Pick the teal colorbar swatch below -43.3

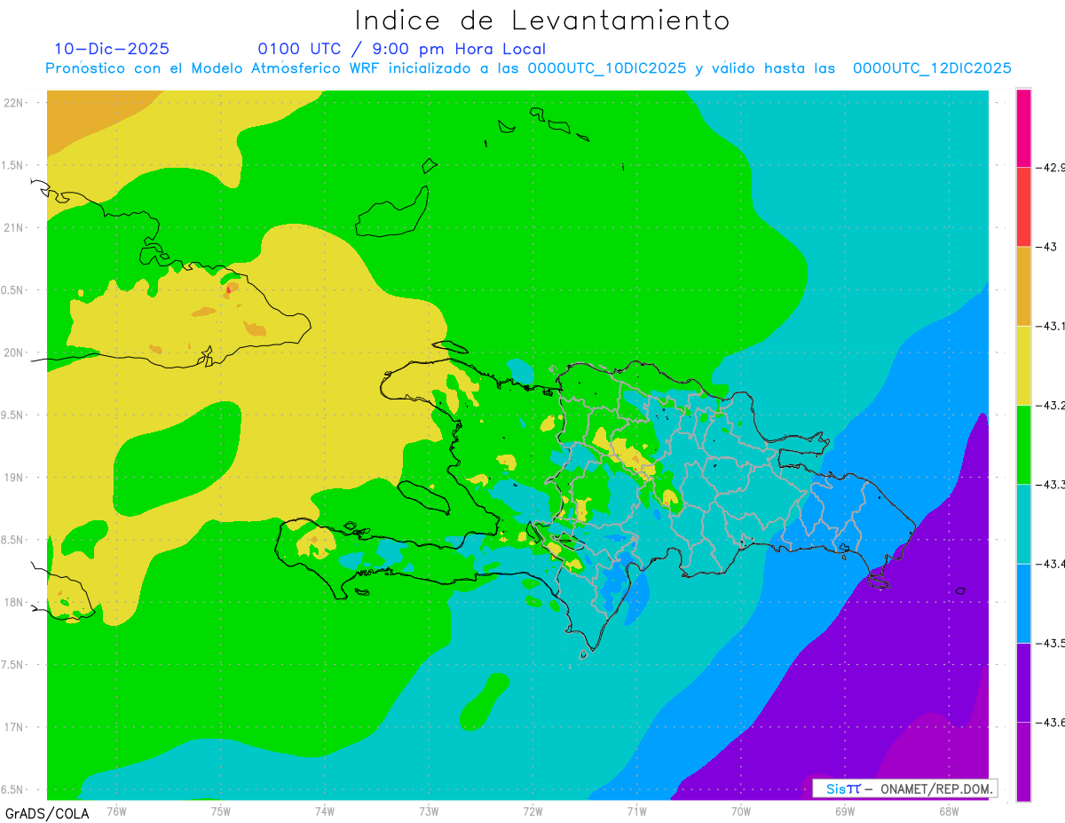[x=1023, y=524]
